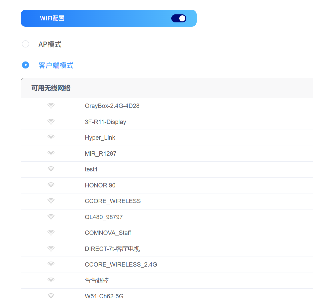Screen dimensions: 313x301
Task: Click the WiFi signal icon for W51-Ch62-5G
Action: point(51,296)
